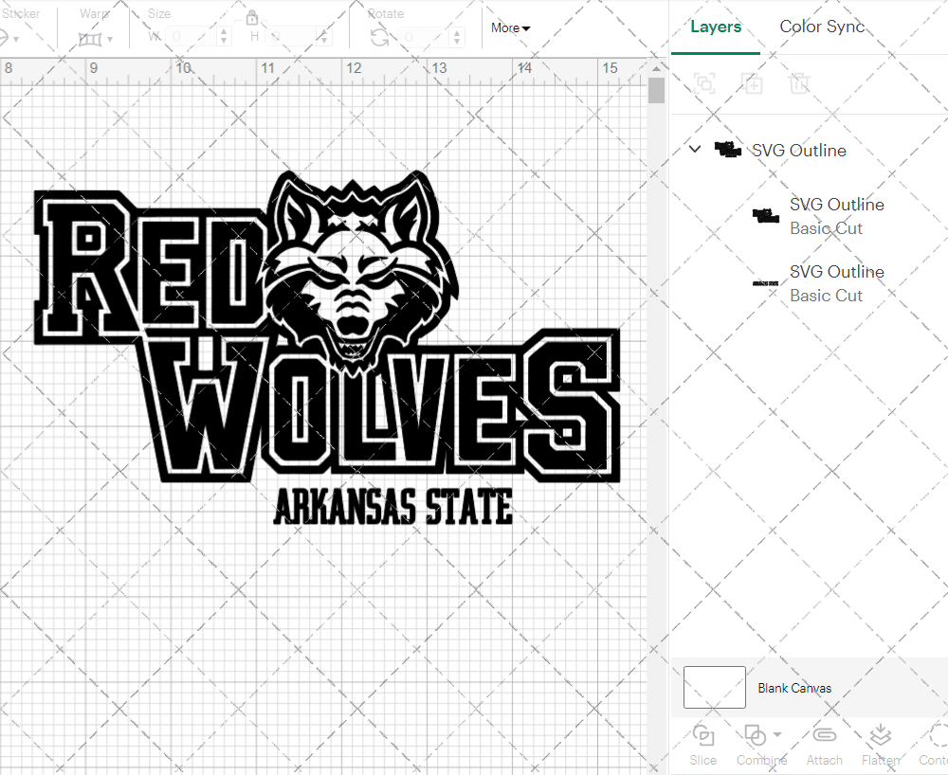Collapse the SVG Outline group
This screenshot has width=948, height=775.
pyautogui.click(x=695, y=150)
